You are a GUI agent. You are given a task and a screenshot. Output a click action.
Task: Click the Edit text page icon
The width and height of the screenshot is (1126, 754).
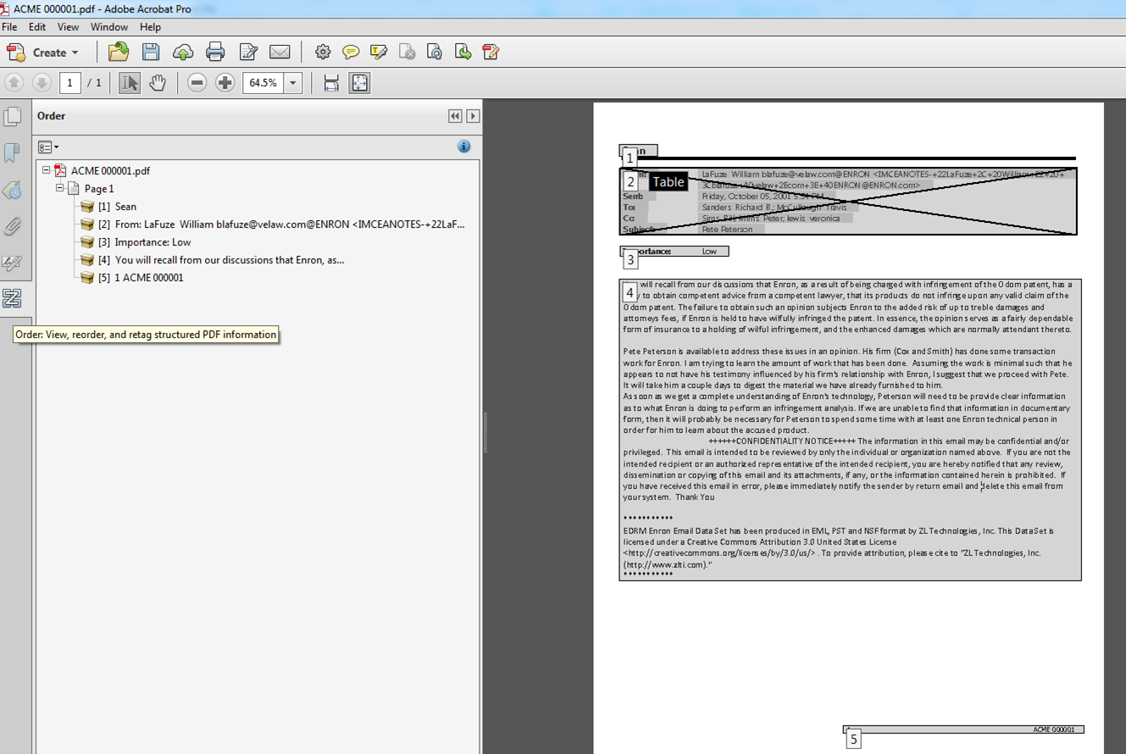[248, 53]
